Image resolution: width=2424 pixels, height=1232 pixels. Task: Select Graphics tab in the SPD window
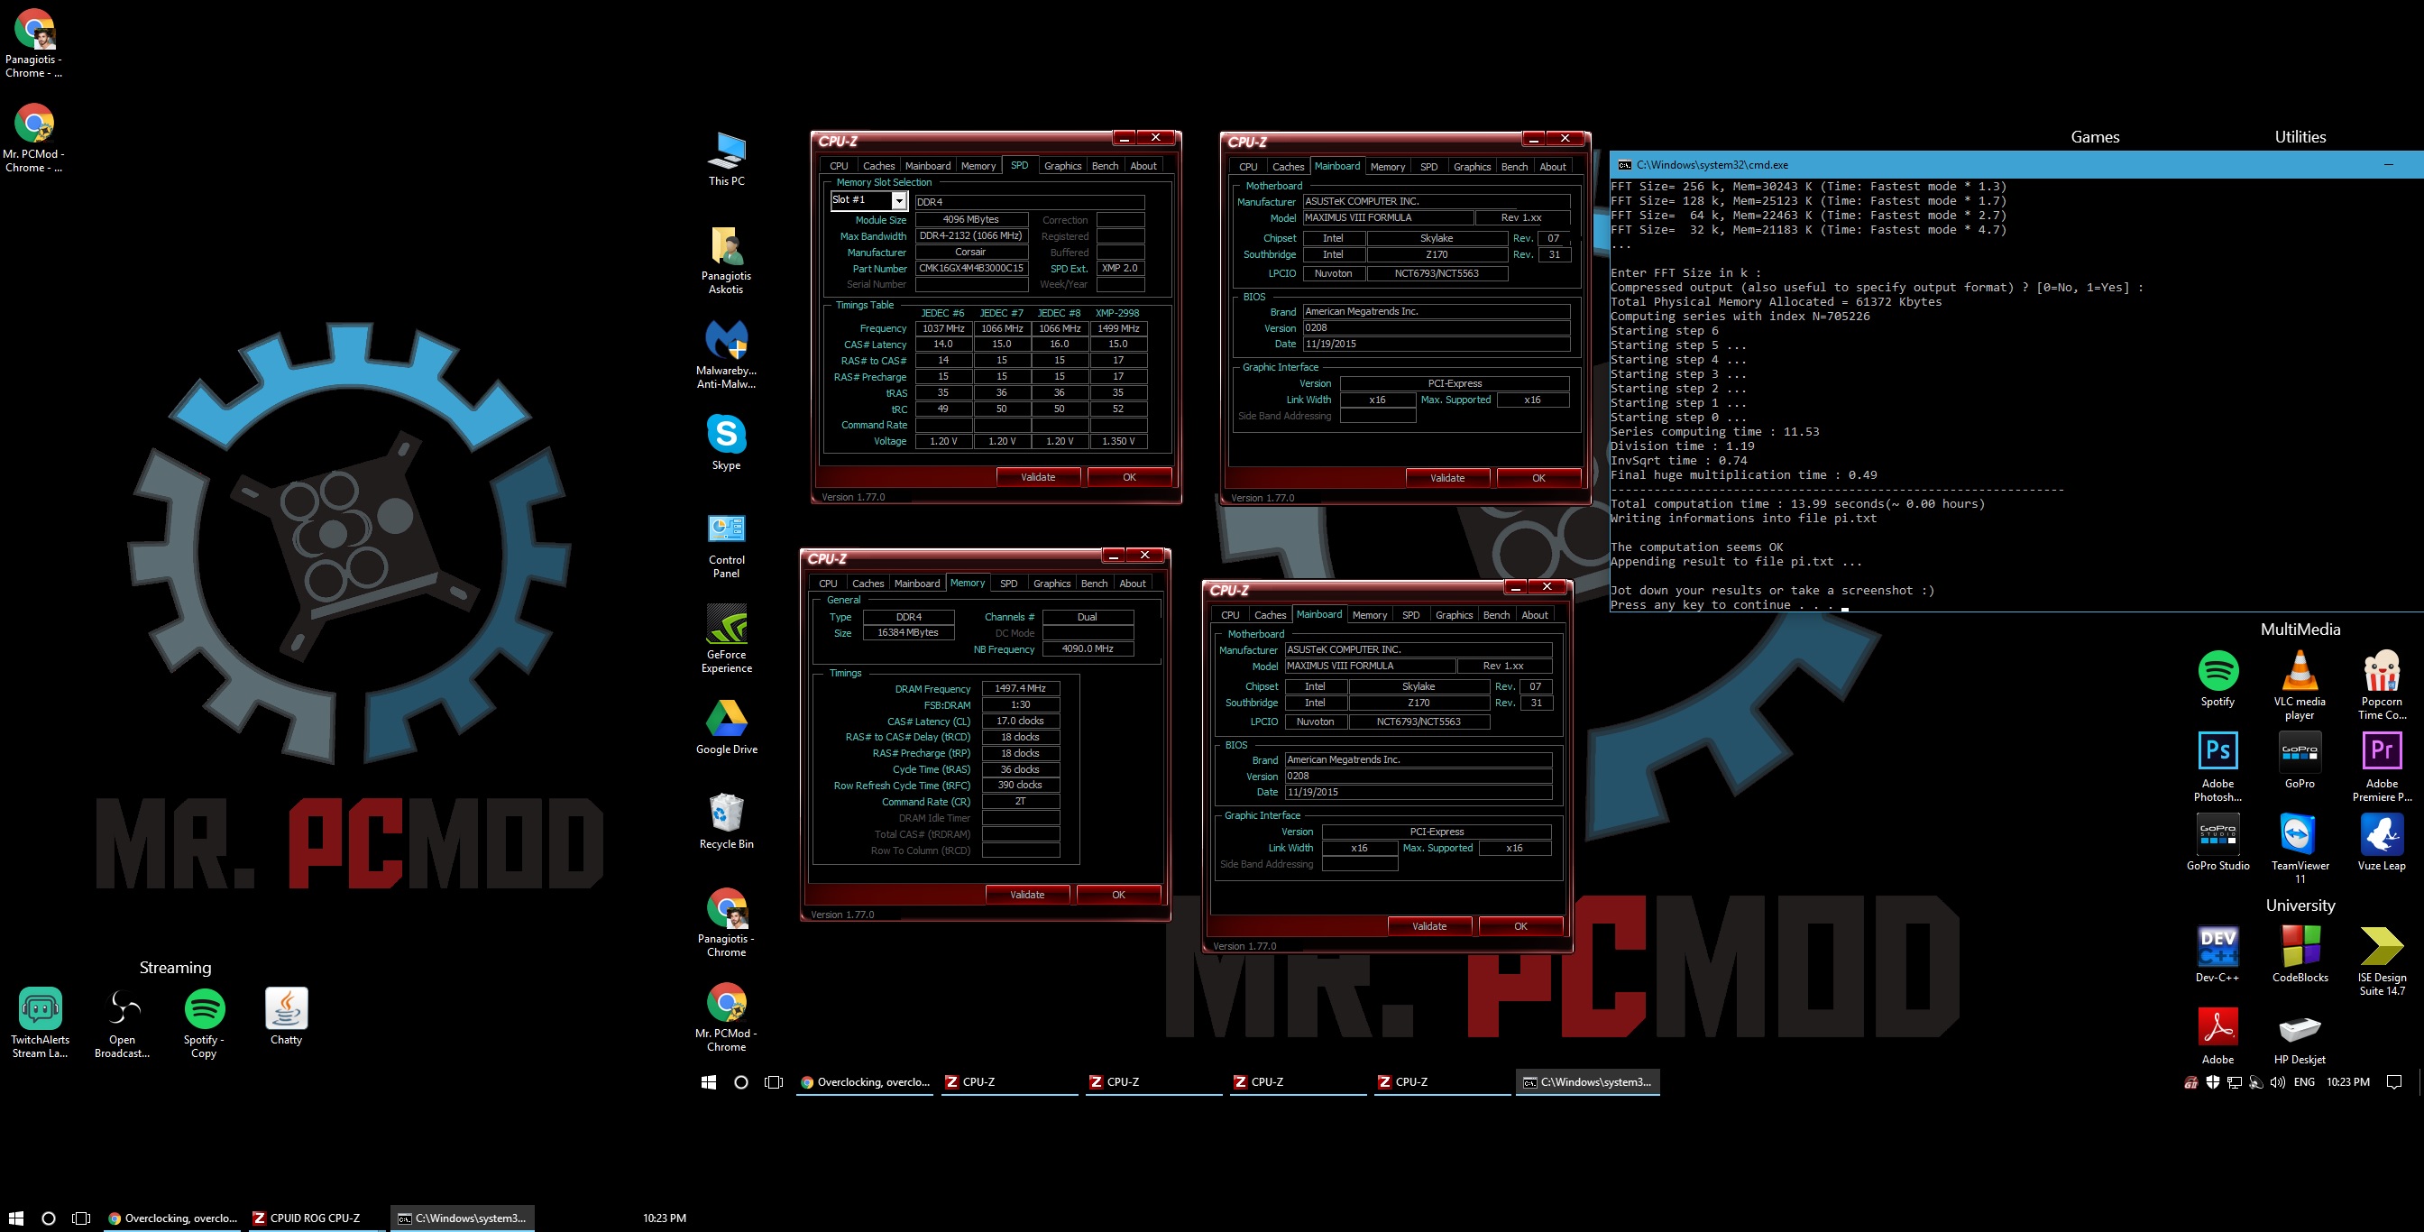tap(1062, 166)
